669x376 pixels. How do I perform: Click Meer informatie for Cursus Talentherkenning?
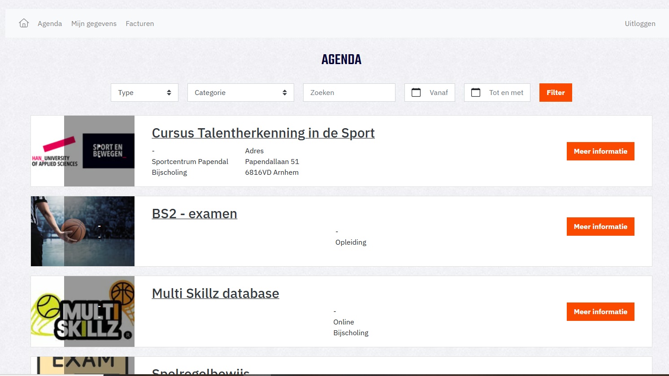click(x=600, y=151)
